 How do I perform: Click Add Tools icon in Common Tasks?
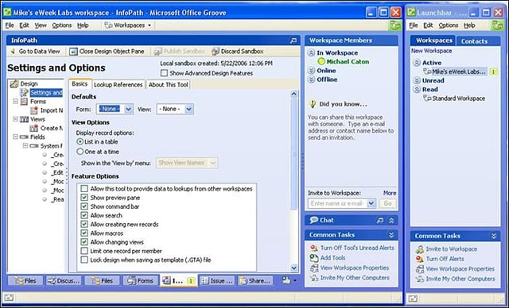(314, 258)
